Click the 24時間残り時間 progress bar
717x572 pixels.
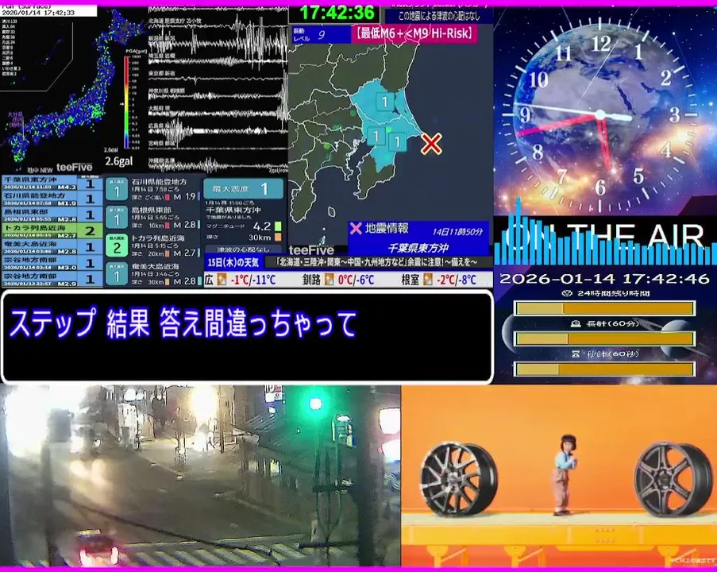coord(604,308)
